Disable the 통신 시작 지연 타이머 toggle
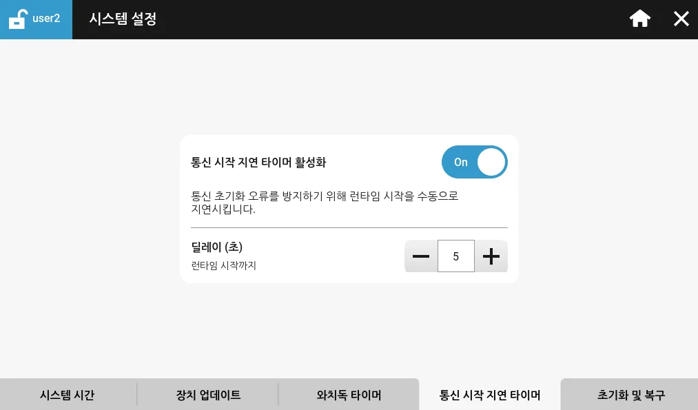The height and width of the screenshot is (410, 698). (474, 163)
